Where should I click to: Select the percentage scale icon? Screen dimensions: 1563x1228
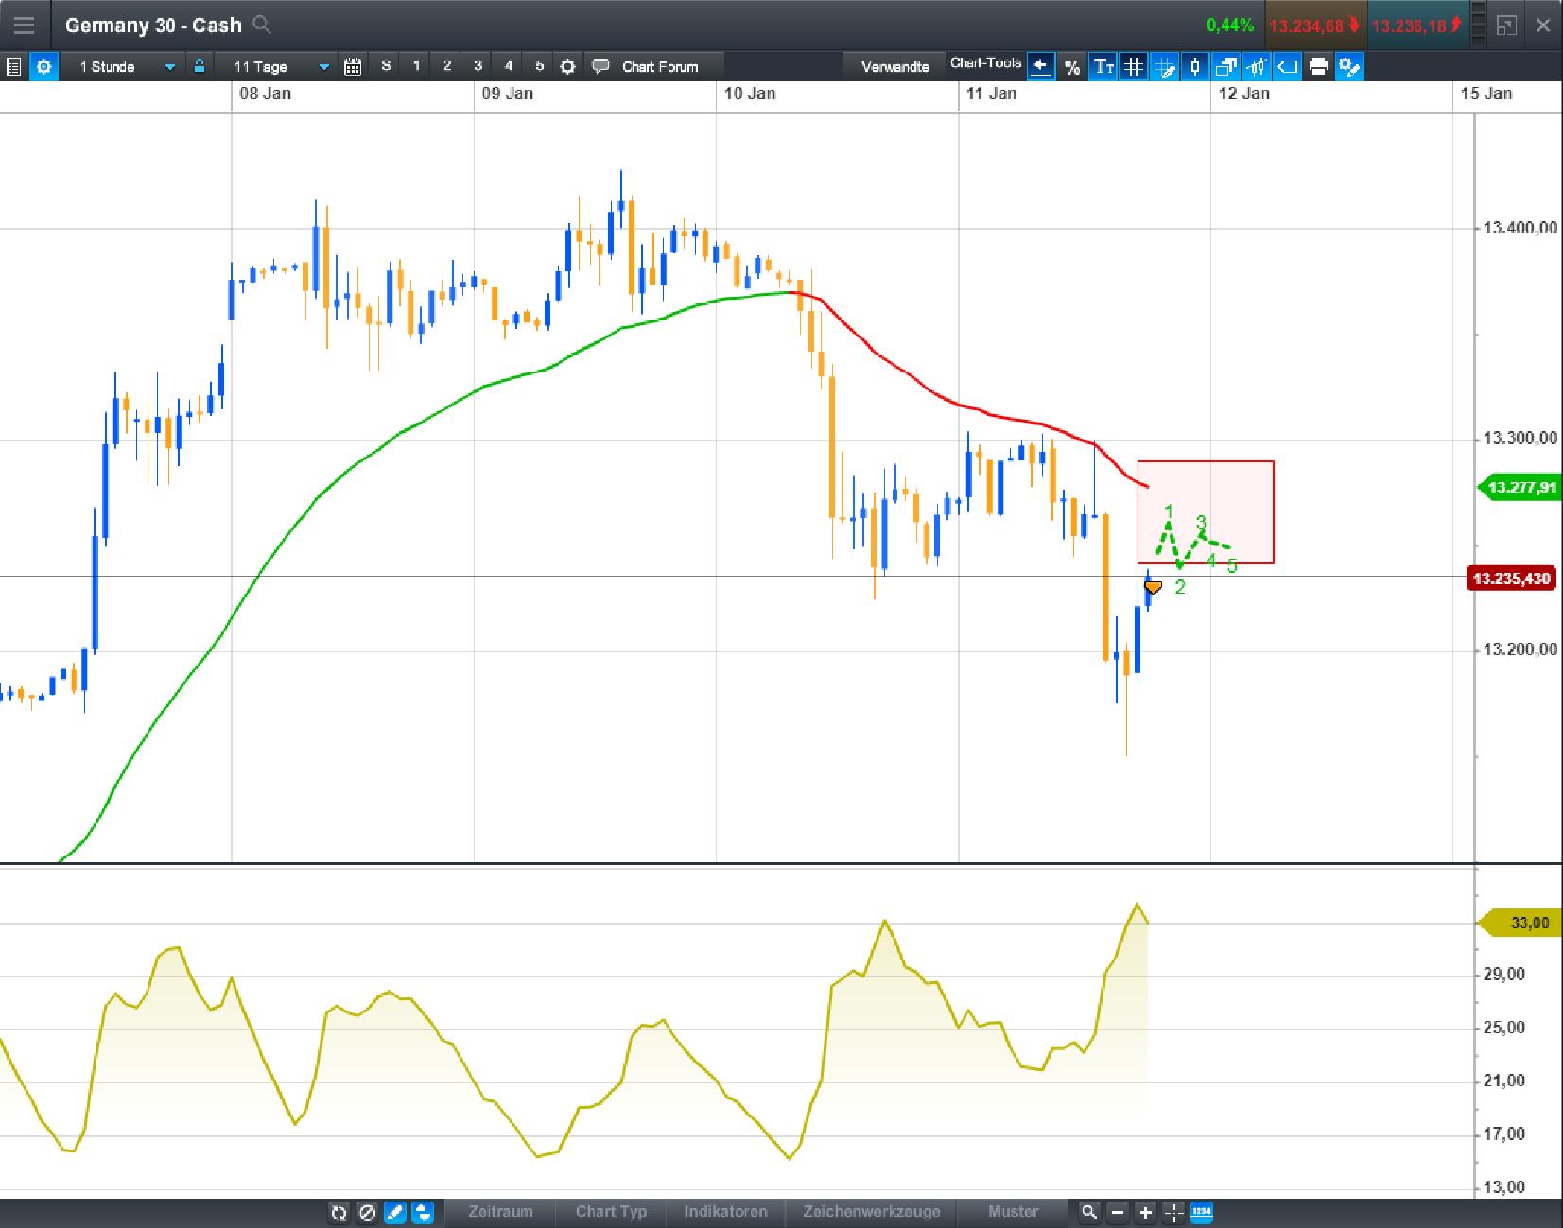pos(1071,67)
